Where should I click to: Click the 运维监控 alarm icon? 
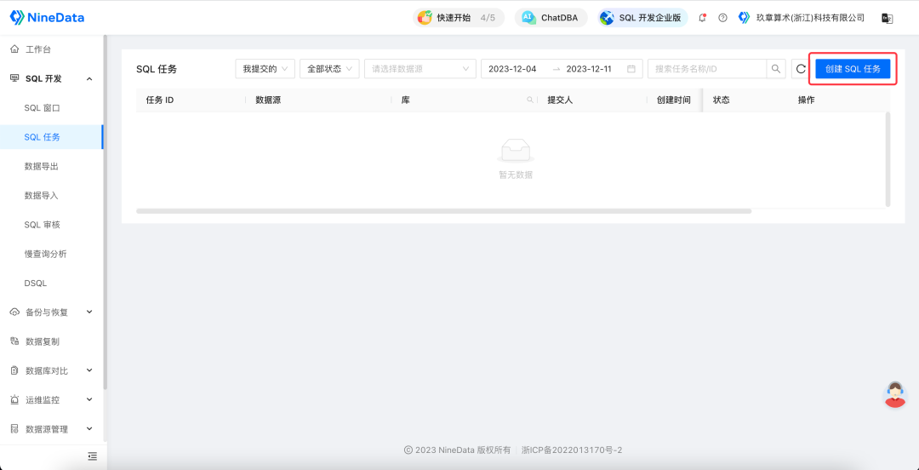pos(14,399)
